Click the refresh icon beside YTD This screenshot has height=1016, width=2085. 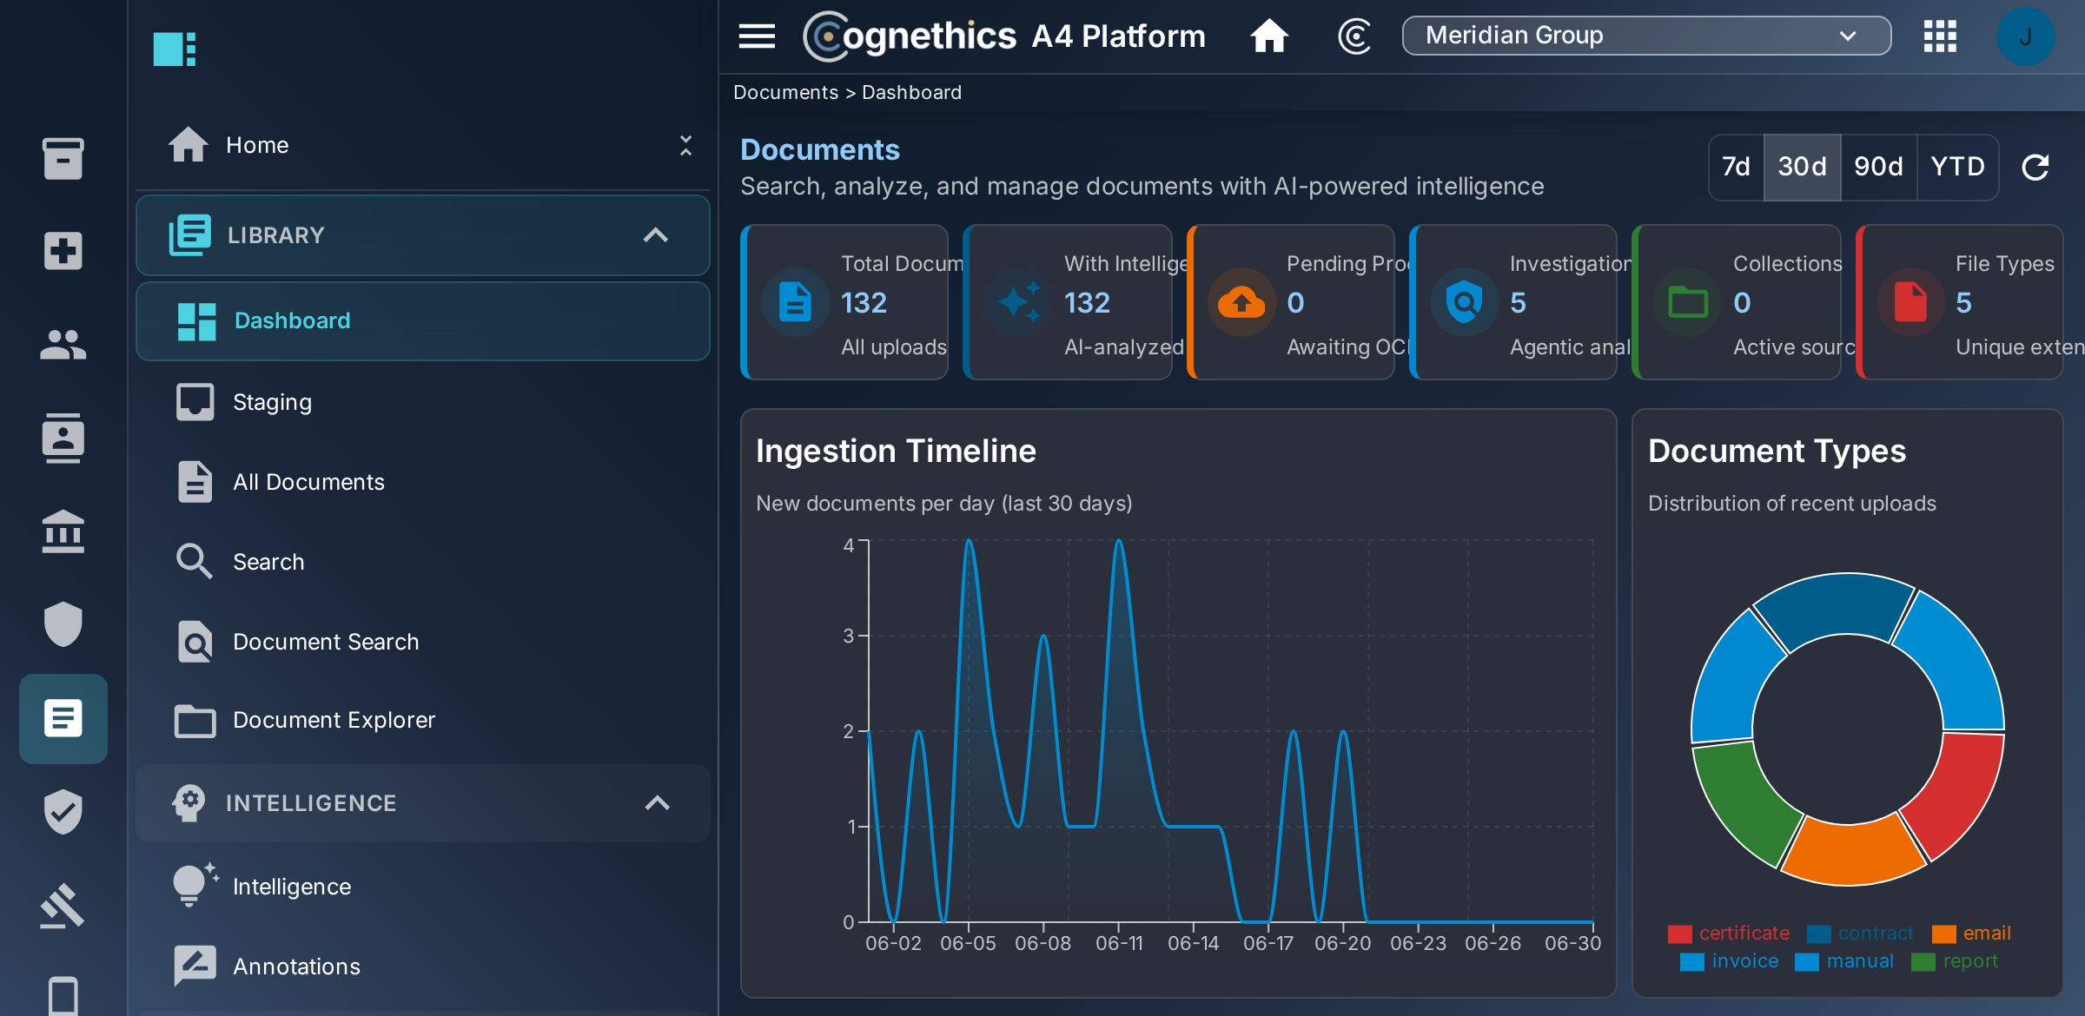click(2035, 167)
